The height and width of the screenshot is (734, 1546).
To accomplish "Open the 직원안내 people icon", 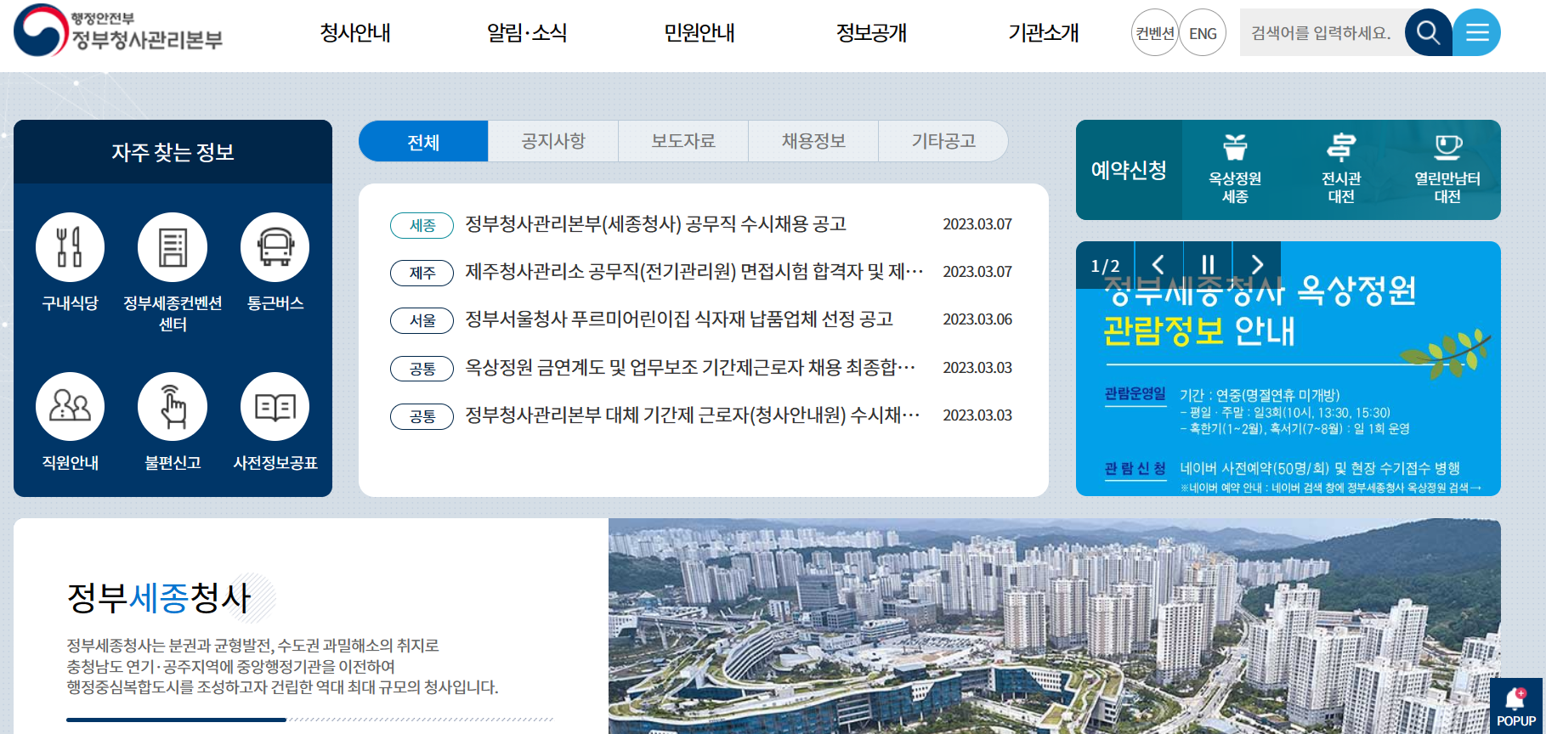I will (x=70, y=407).
